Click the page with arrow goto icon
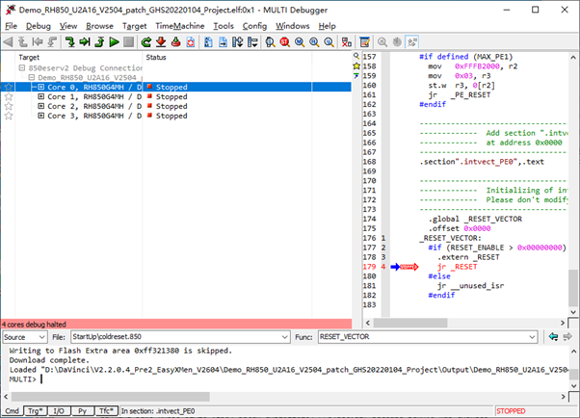 tap(224, 41)
